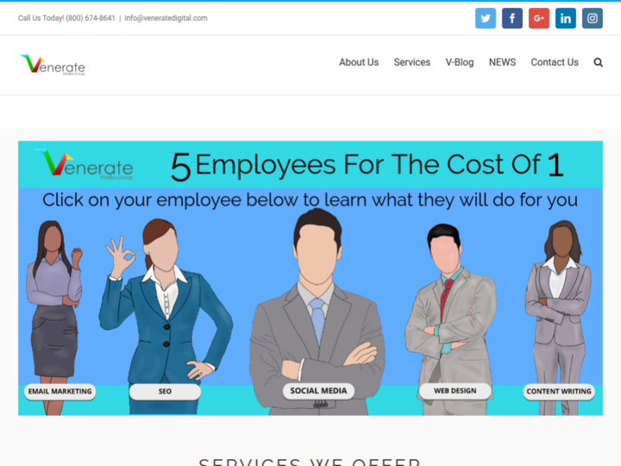Select the EMAIL MARKETING employee button

tap(60, 392)
